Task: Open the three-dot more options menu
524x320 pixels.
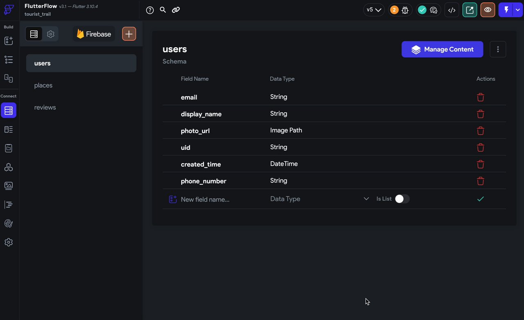Action: 498,49
